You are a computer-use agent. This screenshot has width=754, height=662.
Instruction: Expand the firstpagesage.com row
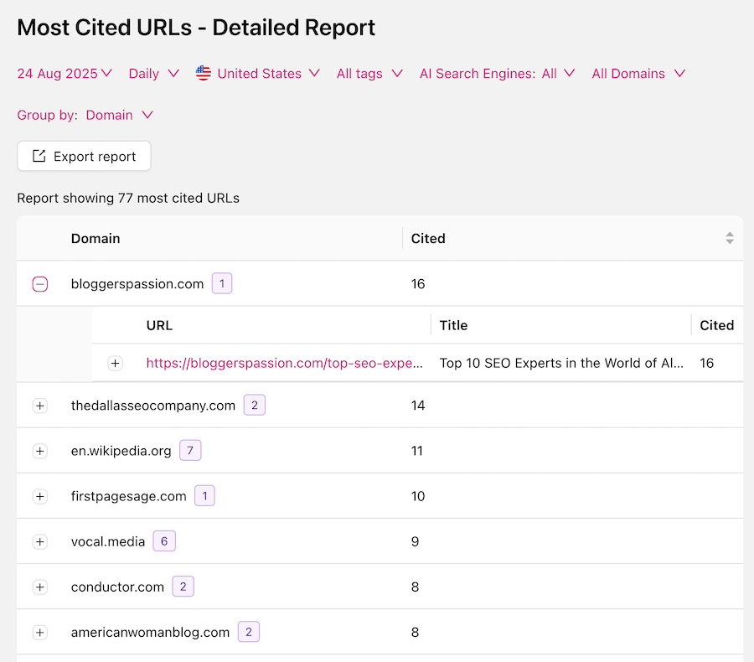click(x=40, y=496)
